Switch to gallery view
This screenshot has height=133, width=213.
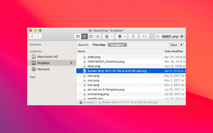tap(97, 36)
